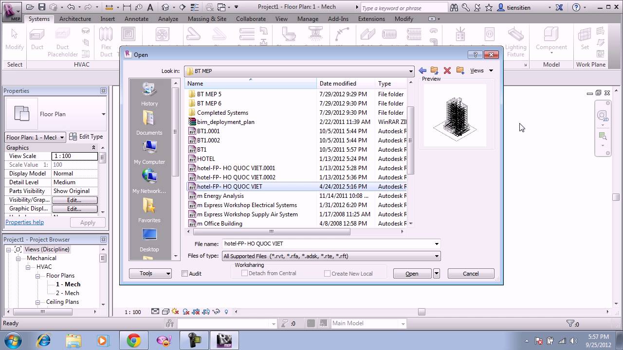Click the Help question mark icon in title bar
This screenshot has width=623, height=350.
(576, 8)
